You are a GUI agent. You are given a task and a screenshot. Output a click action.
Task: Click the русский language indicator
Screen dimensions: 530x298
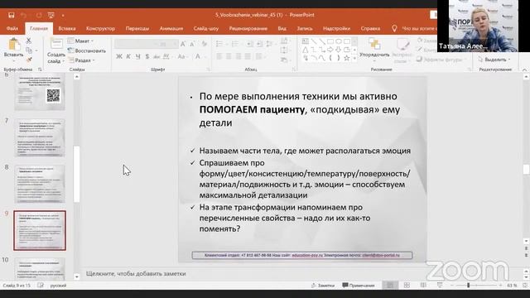coord(58,286)
